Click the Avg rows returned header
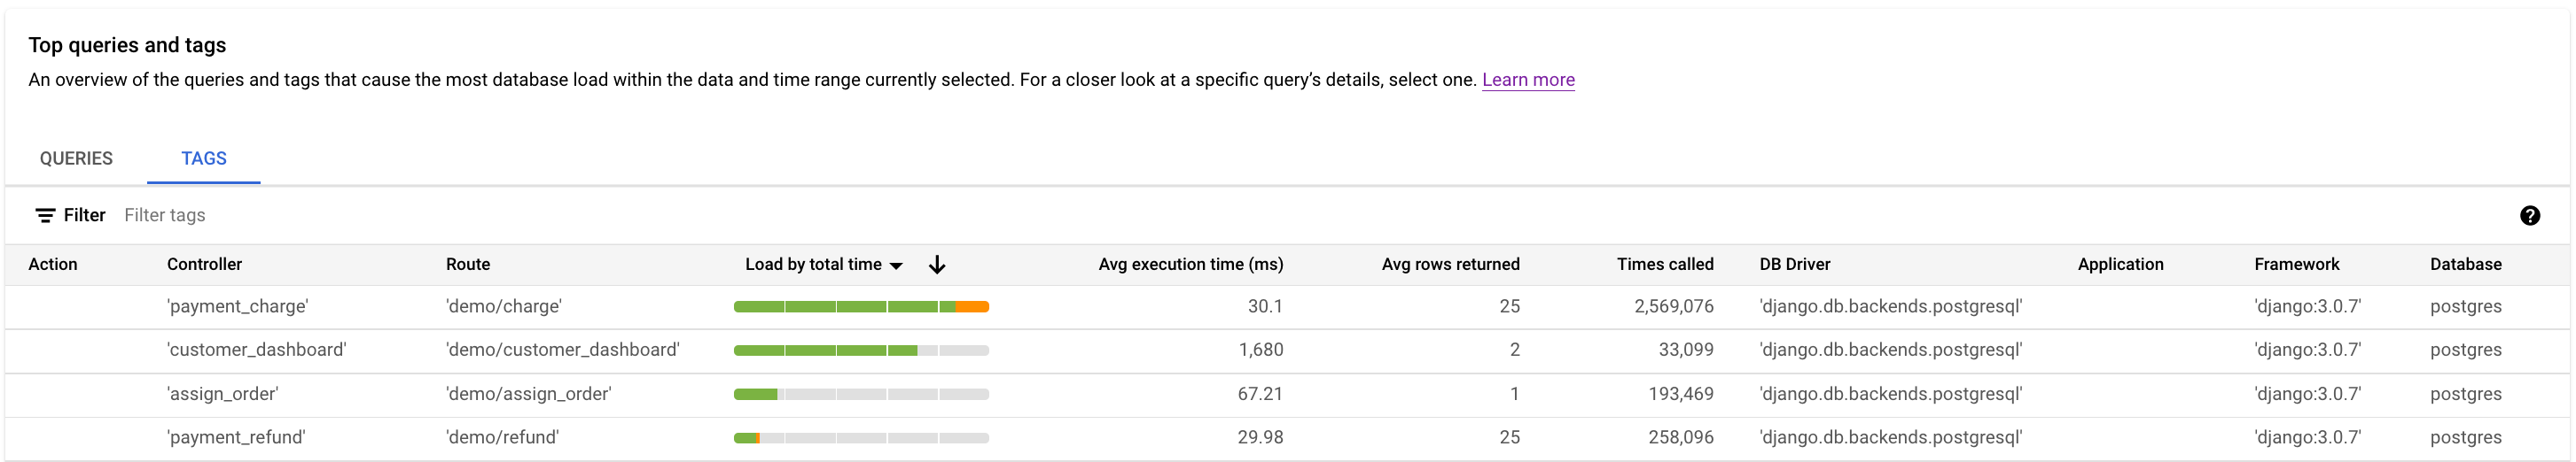This screenshot has height=462, width=2576. (1450, 265)
